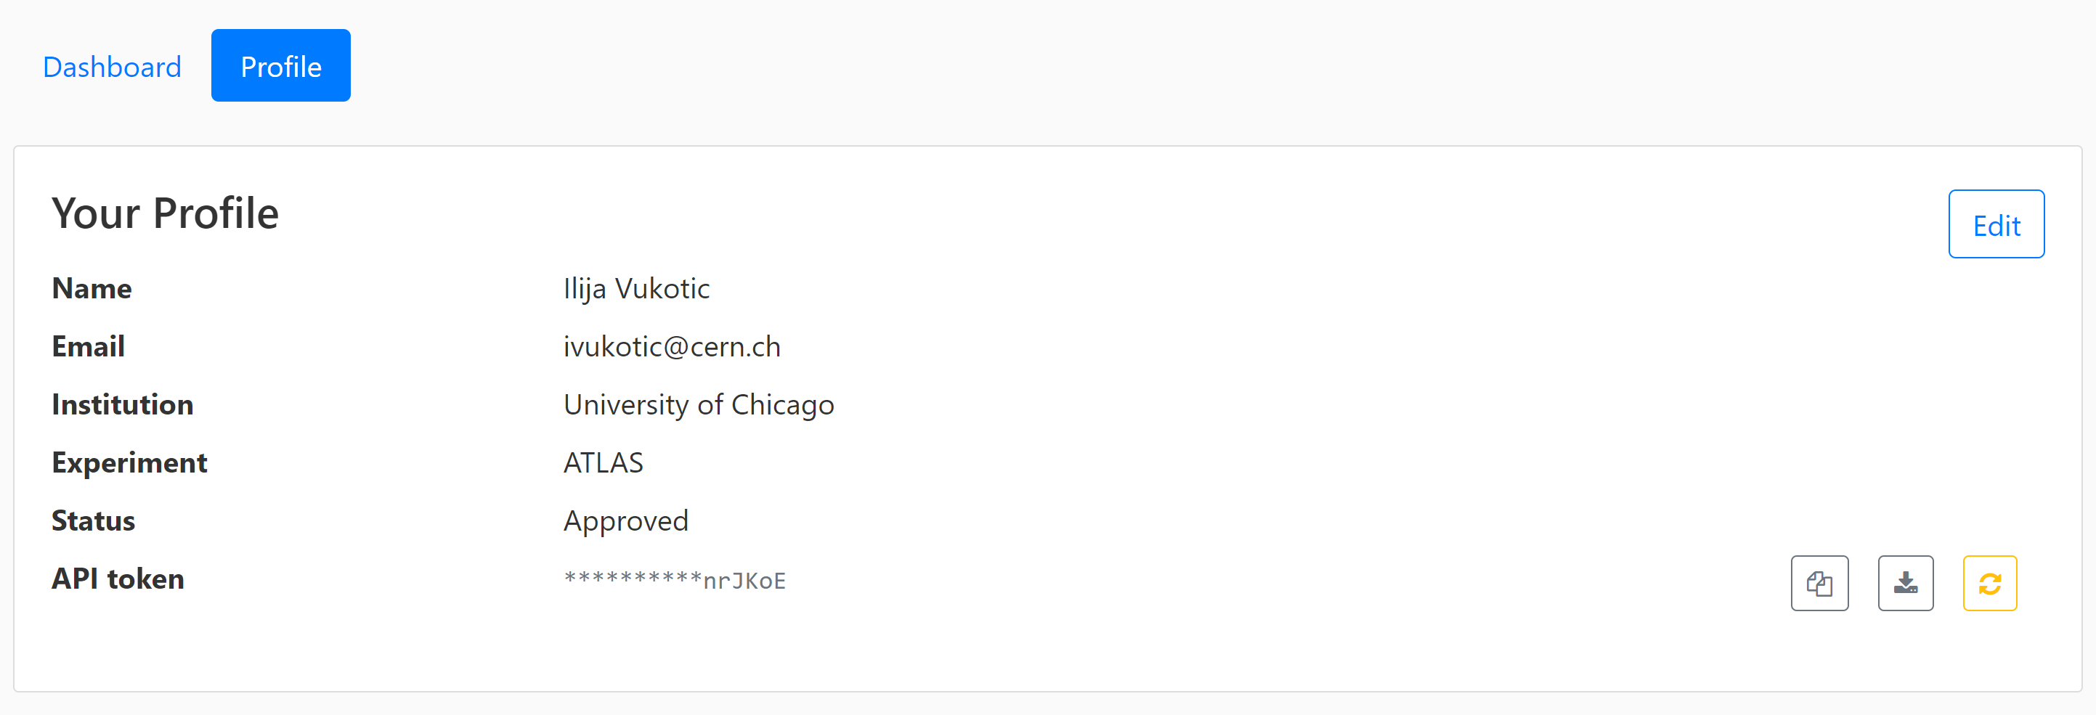This screenshot has height=715, width=2096.
Task: Regenerate the API token
Action: (1989, 582)
